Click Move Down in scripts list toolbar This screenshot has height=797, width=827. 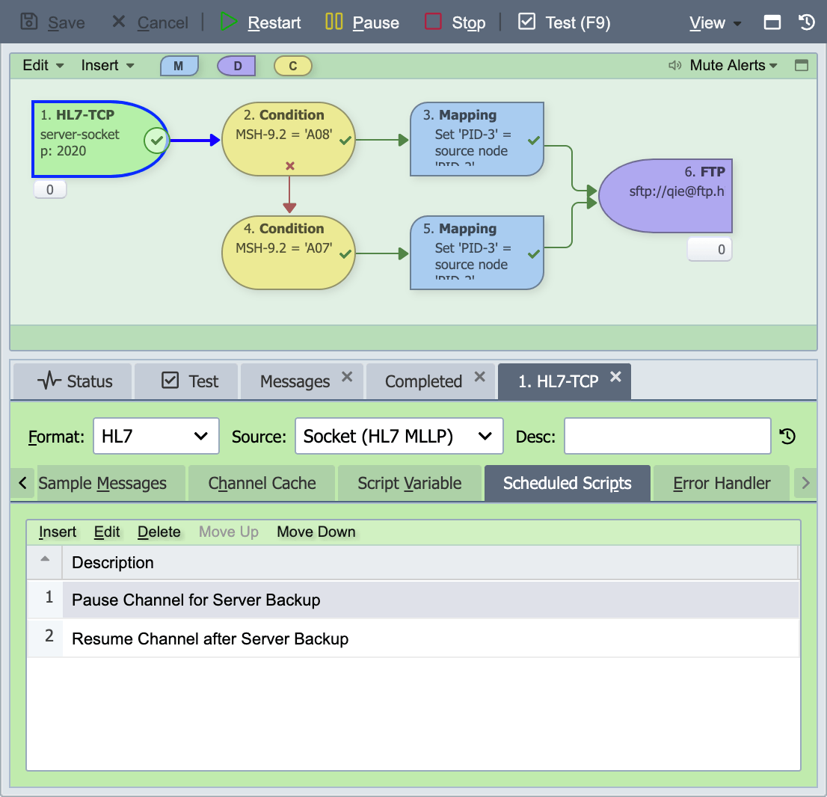(x=316, y=532)
